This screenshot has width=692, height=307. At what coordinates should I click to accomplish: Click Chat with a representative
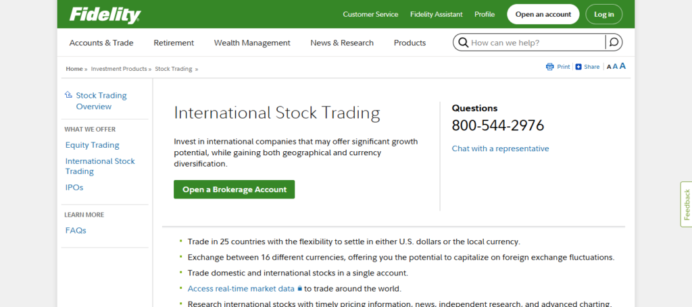[501, 148]
